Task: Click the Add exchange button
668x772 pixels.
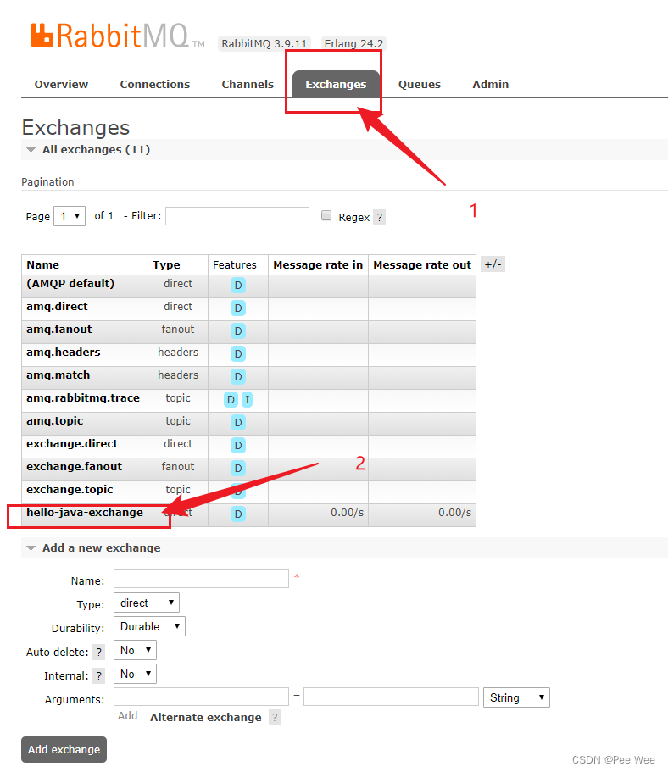Action: point(64,749)
